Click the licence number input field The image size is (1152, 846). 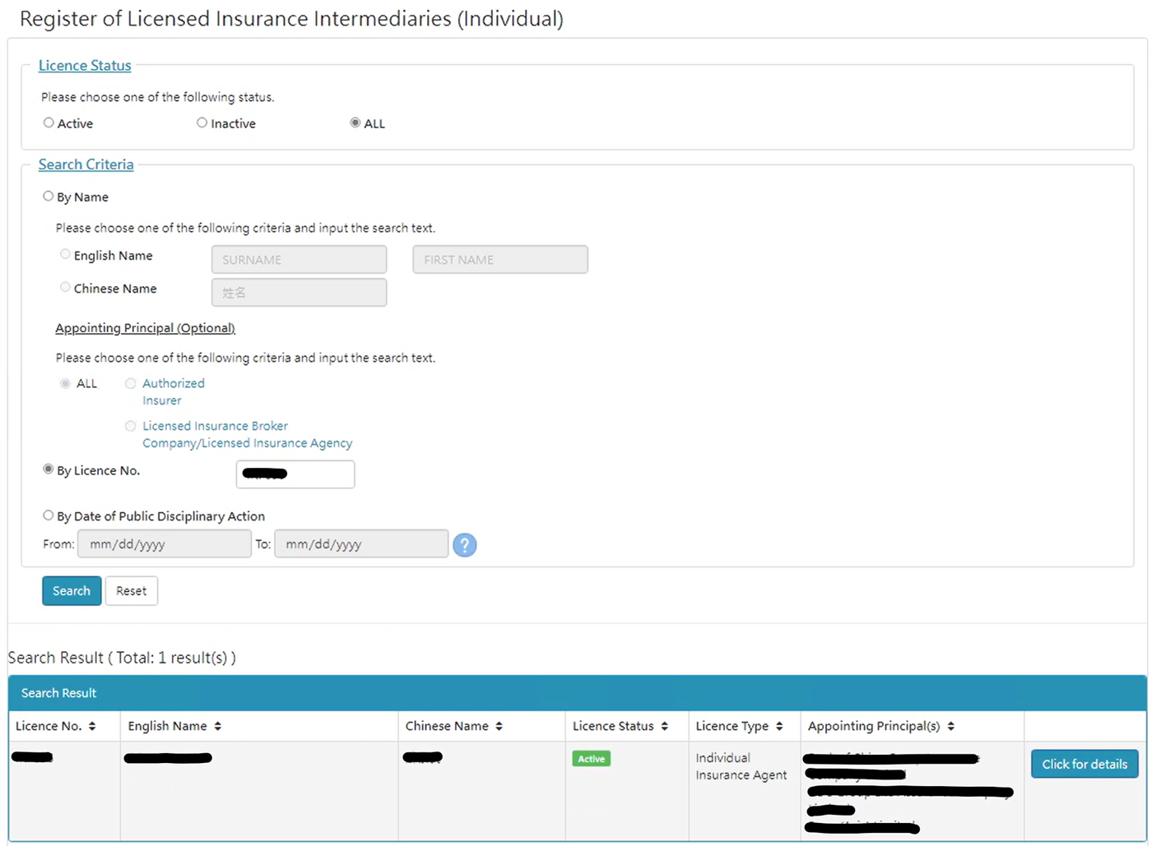pos(295,474)
